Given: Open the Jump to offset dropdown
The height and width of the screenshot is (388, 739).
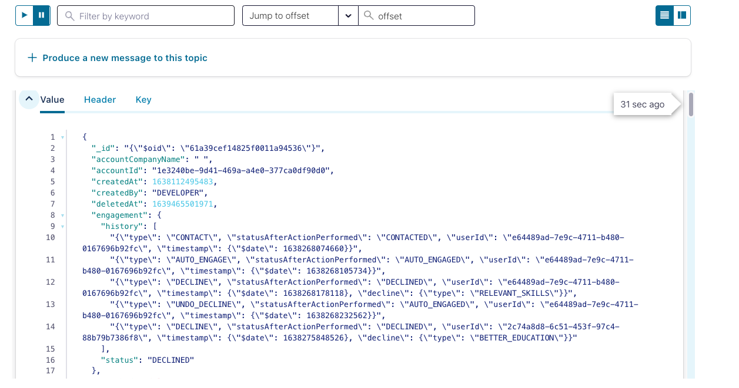Looking at the screenshot, I should coord(290,16).
